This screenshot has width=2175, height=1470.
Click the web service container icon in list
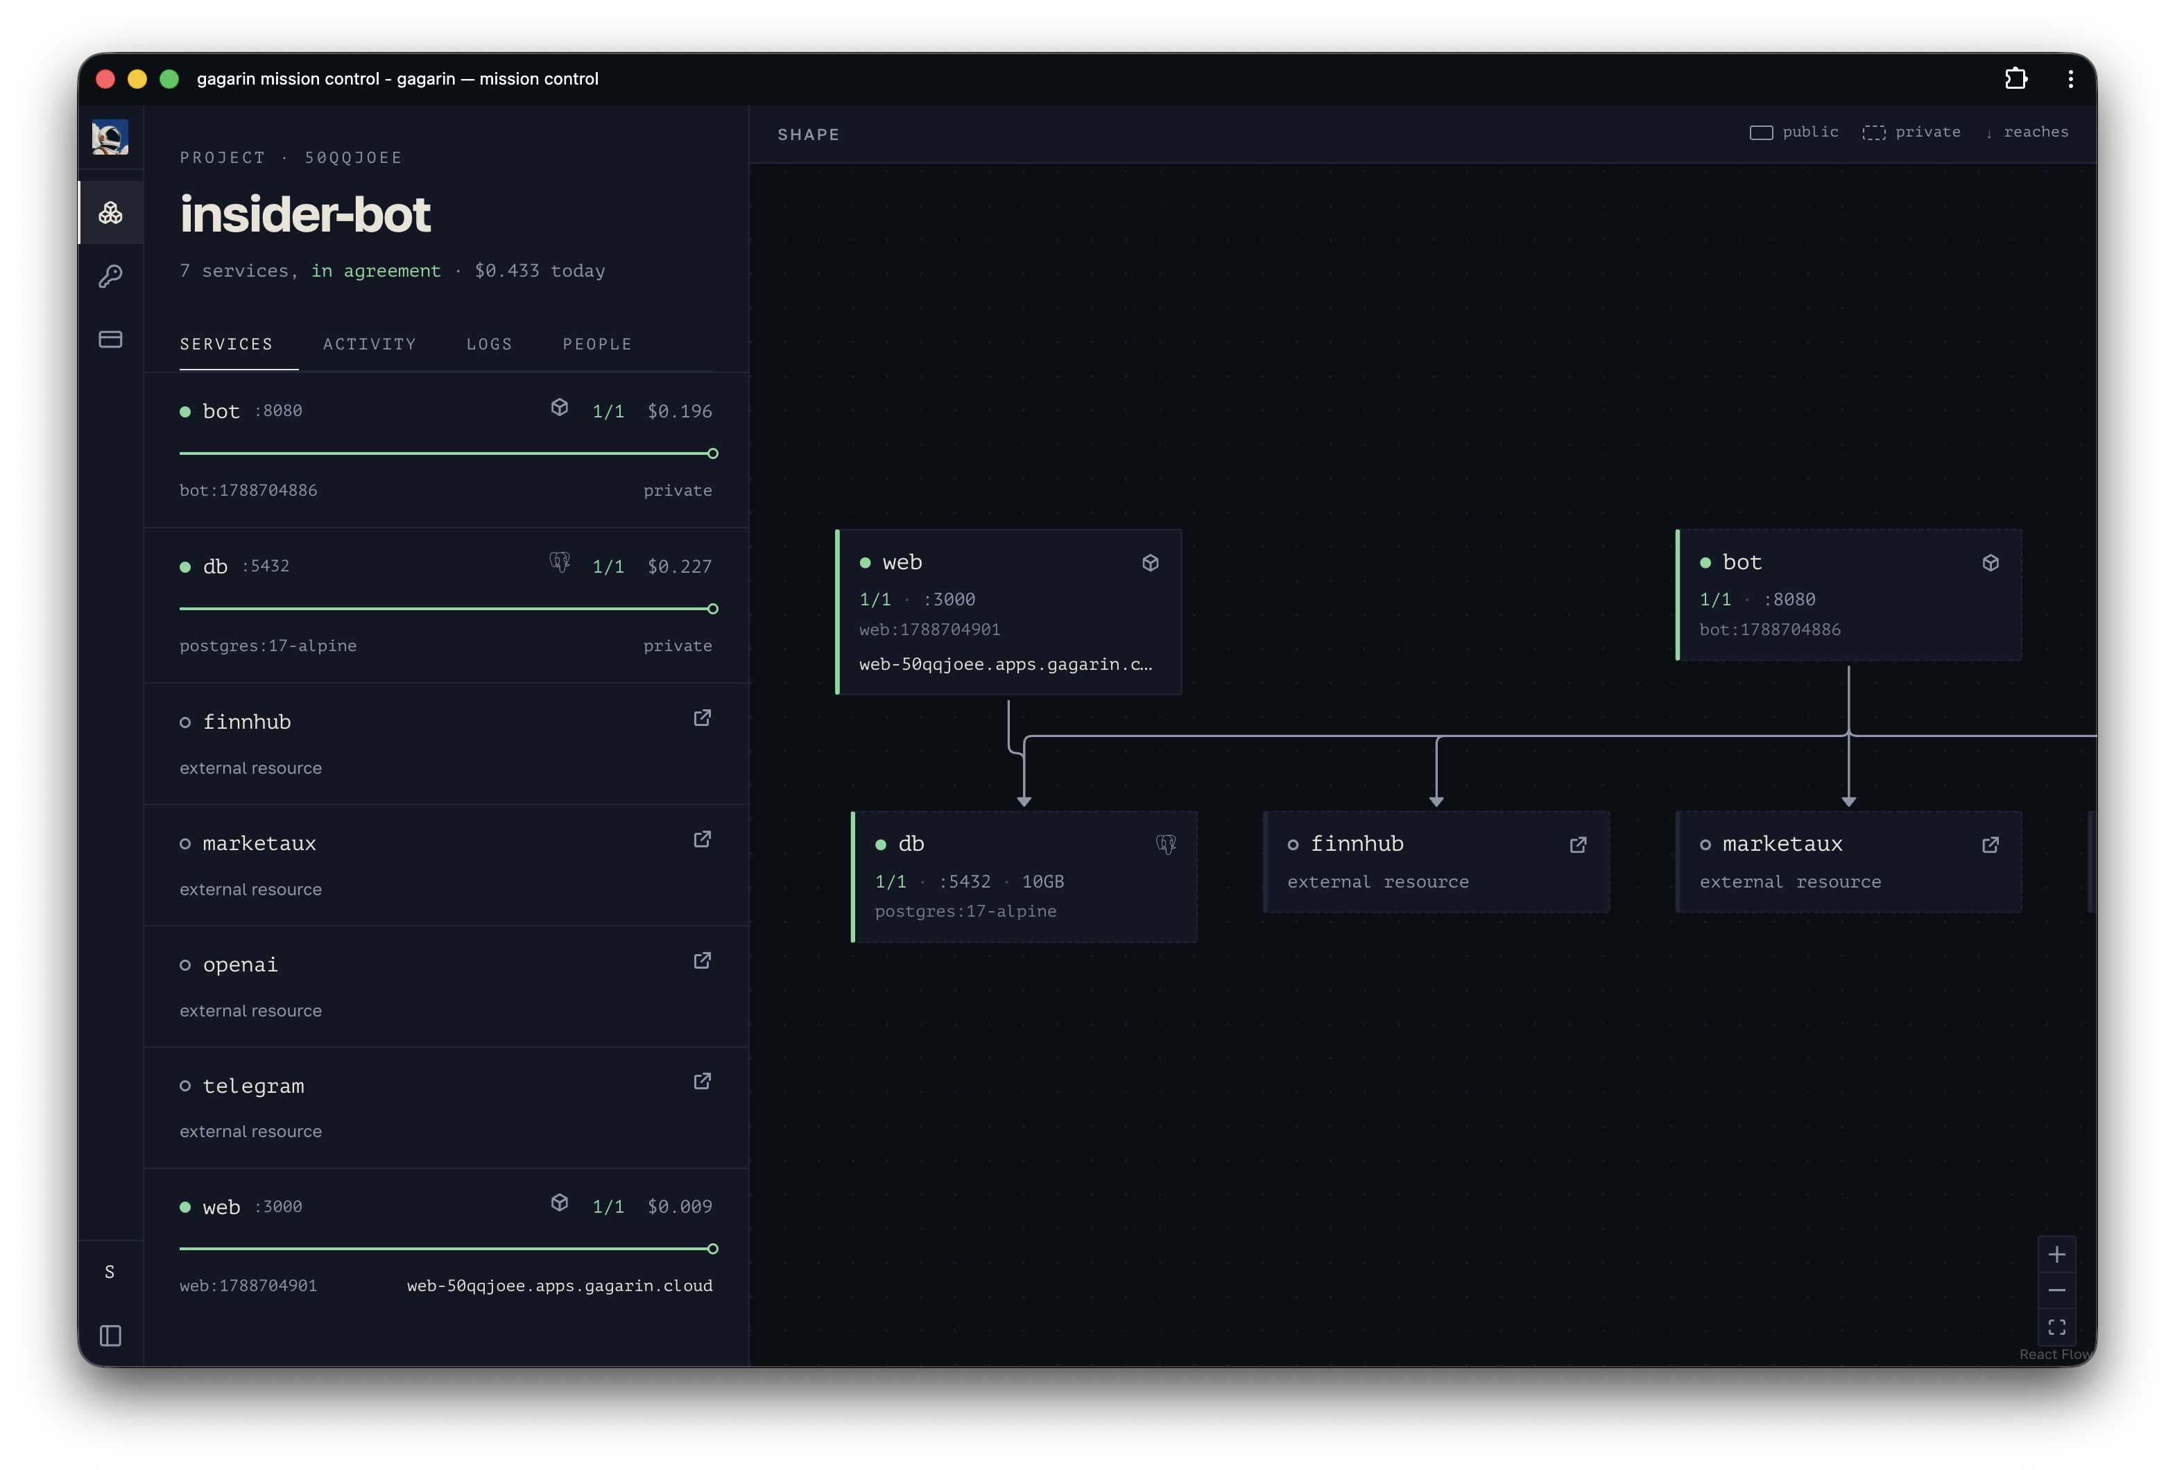pyautogui.click(x=560, y=1202)
